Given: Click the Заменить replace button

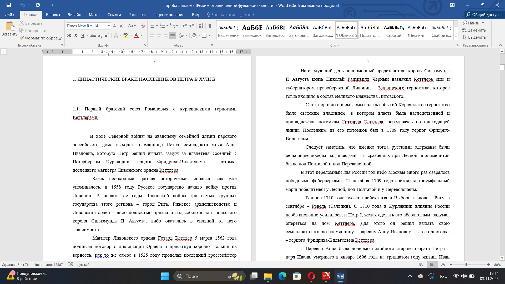Looking at the screenshot, I should coord(474,30).
